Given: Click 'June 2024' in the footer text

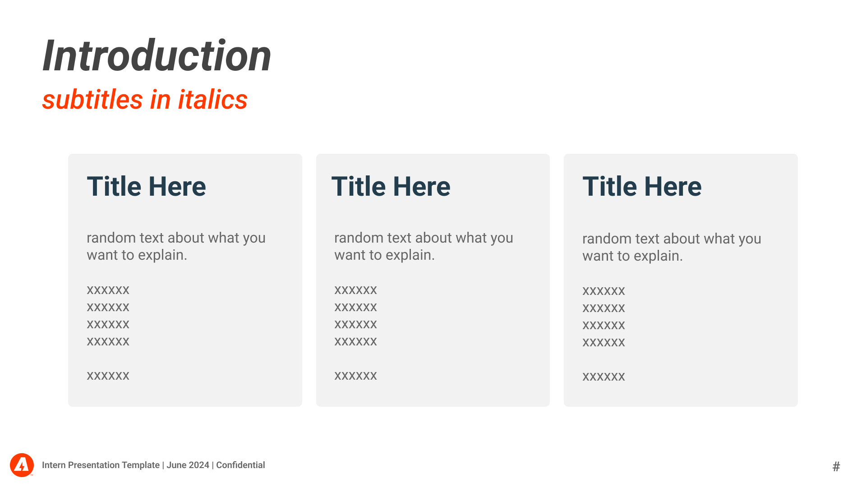Looking at the screenshot, I should (188, 465).
